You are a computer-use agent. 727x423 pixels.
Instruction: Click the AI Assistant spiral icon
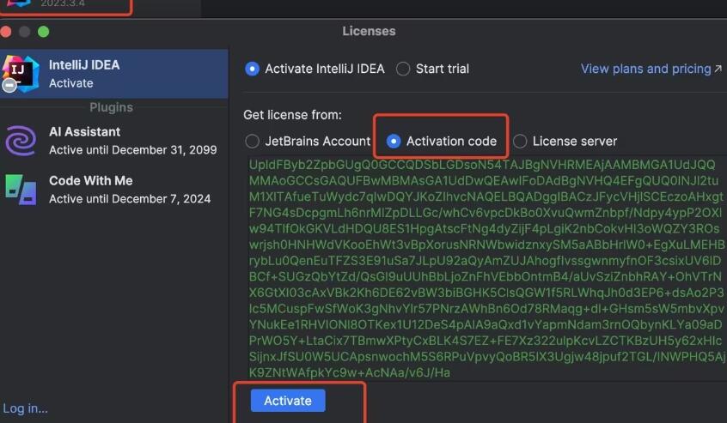coord(20,141)
